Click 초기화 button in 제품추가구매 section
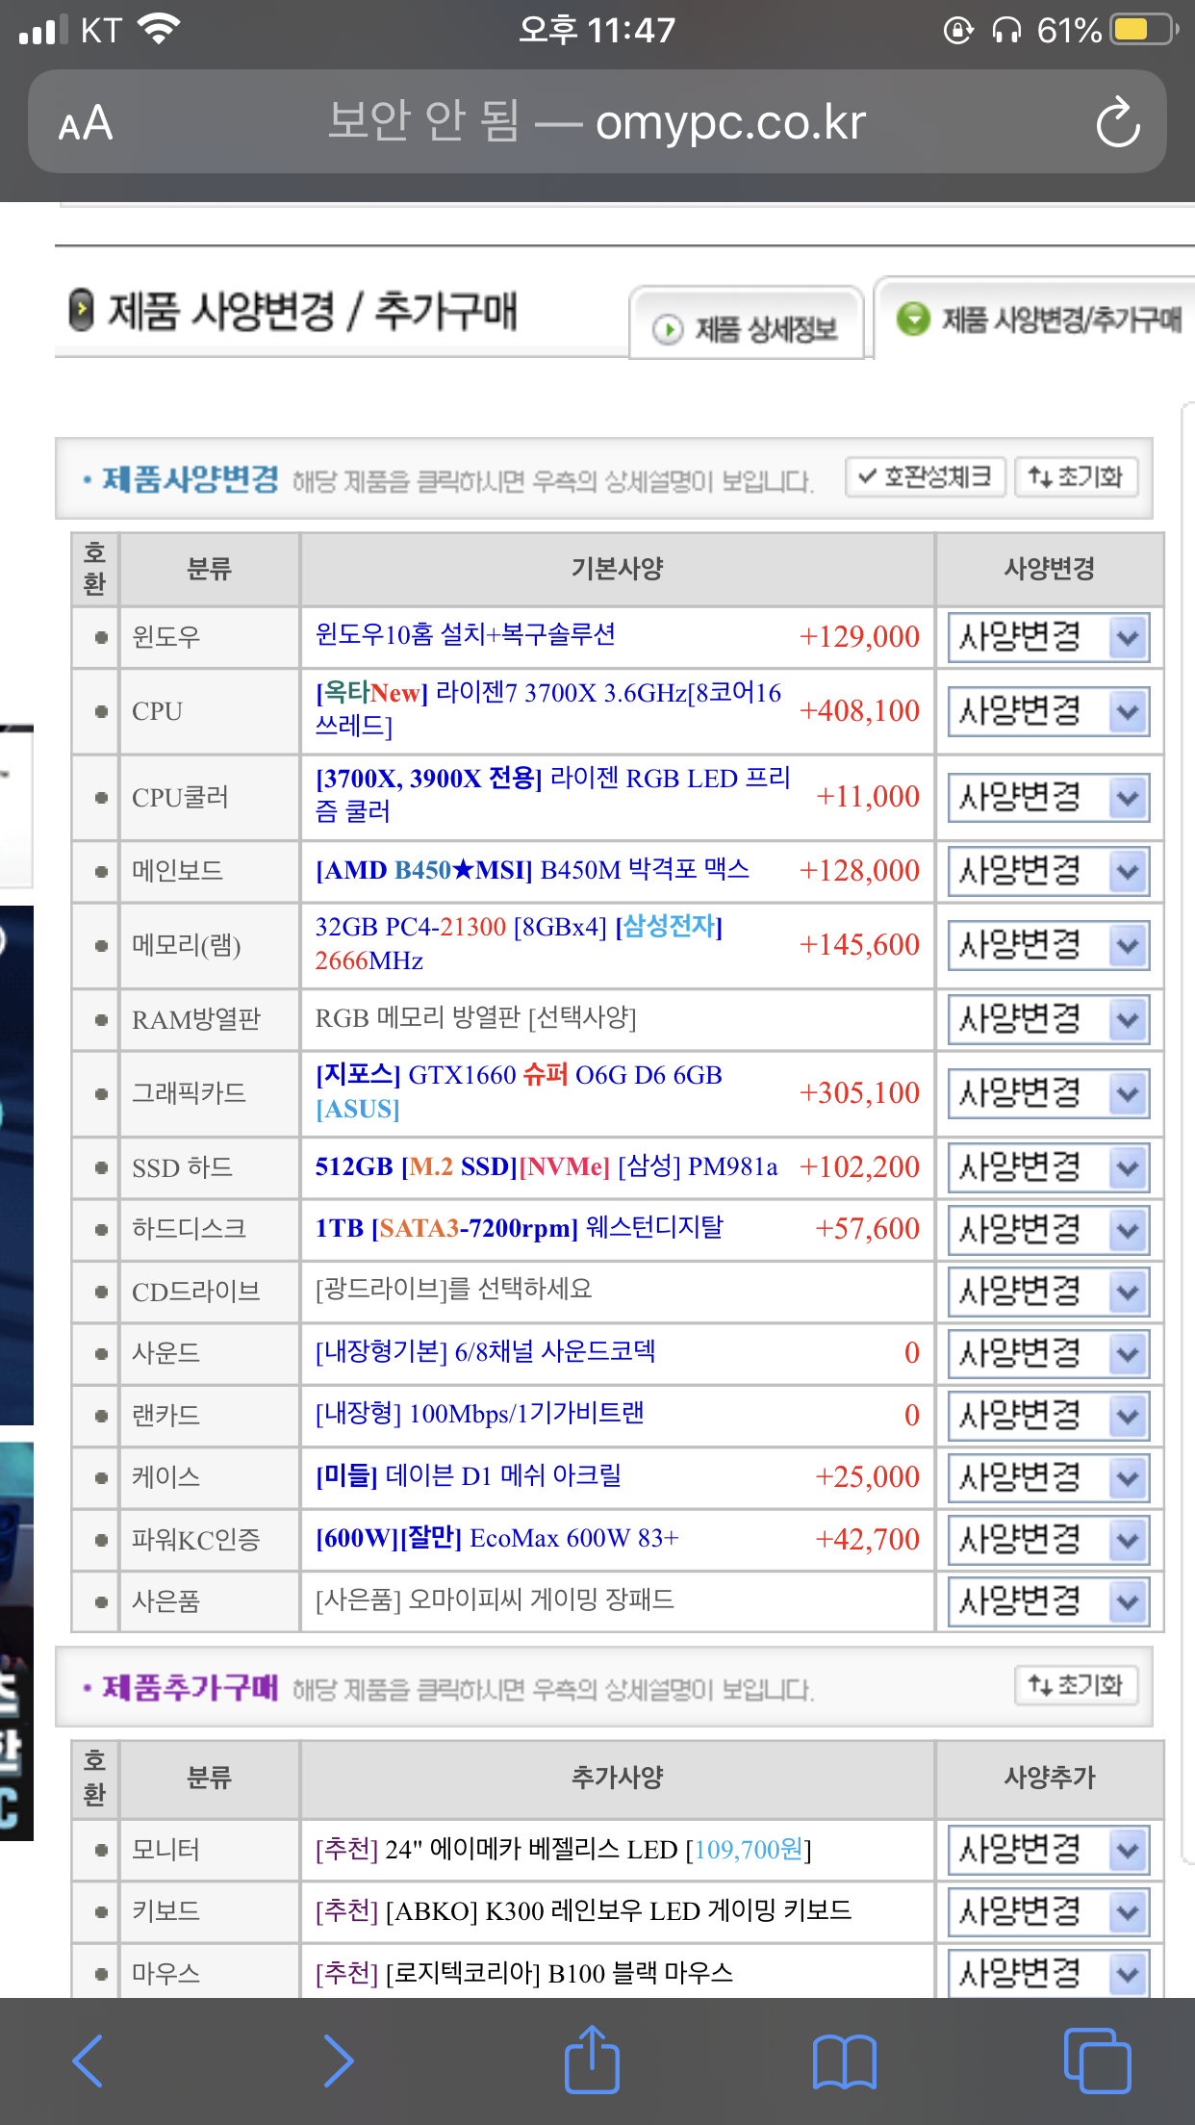 click(1076, 1685)
